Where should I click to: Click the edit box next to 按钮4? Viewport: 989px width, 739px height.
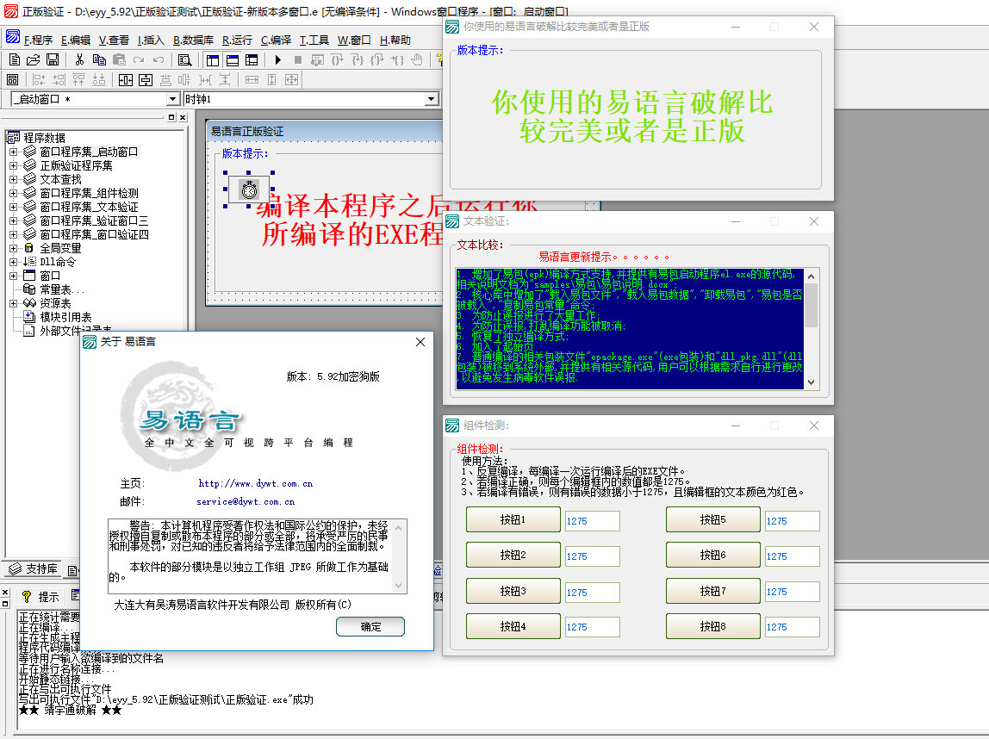click(592, 627)
